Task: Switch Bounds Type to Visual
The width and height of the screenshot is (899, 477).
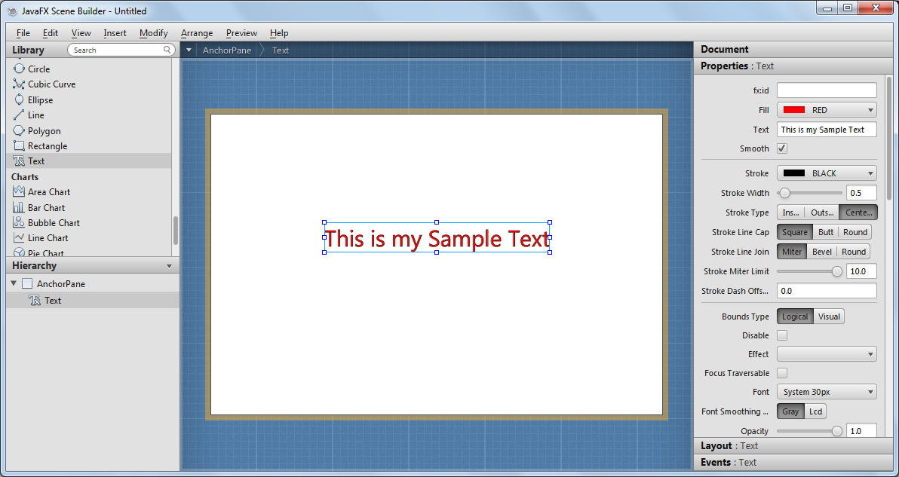Action: tap(829, 316)
